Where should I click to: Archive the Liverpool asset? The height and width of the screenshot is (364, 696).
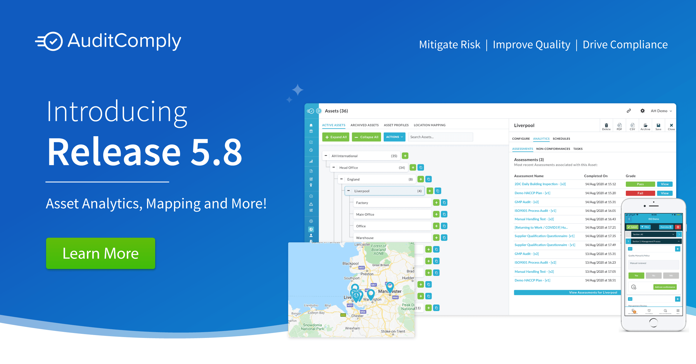pyautogui.click(x=645, y=127)
